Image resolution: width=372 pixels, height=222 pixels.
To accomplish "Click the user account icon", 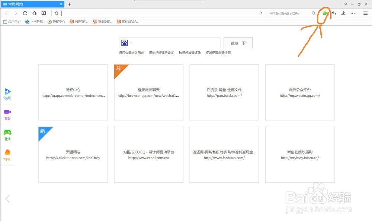I will (346, 4).
